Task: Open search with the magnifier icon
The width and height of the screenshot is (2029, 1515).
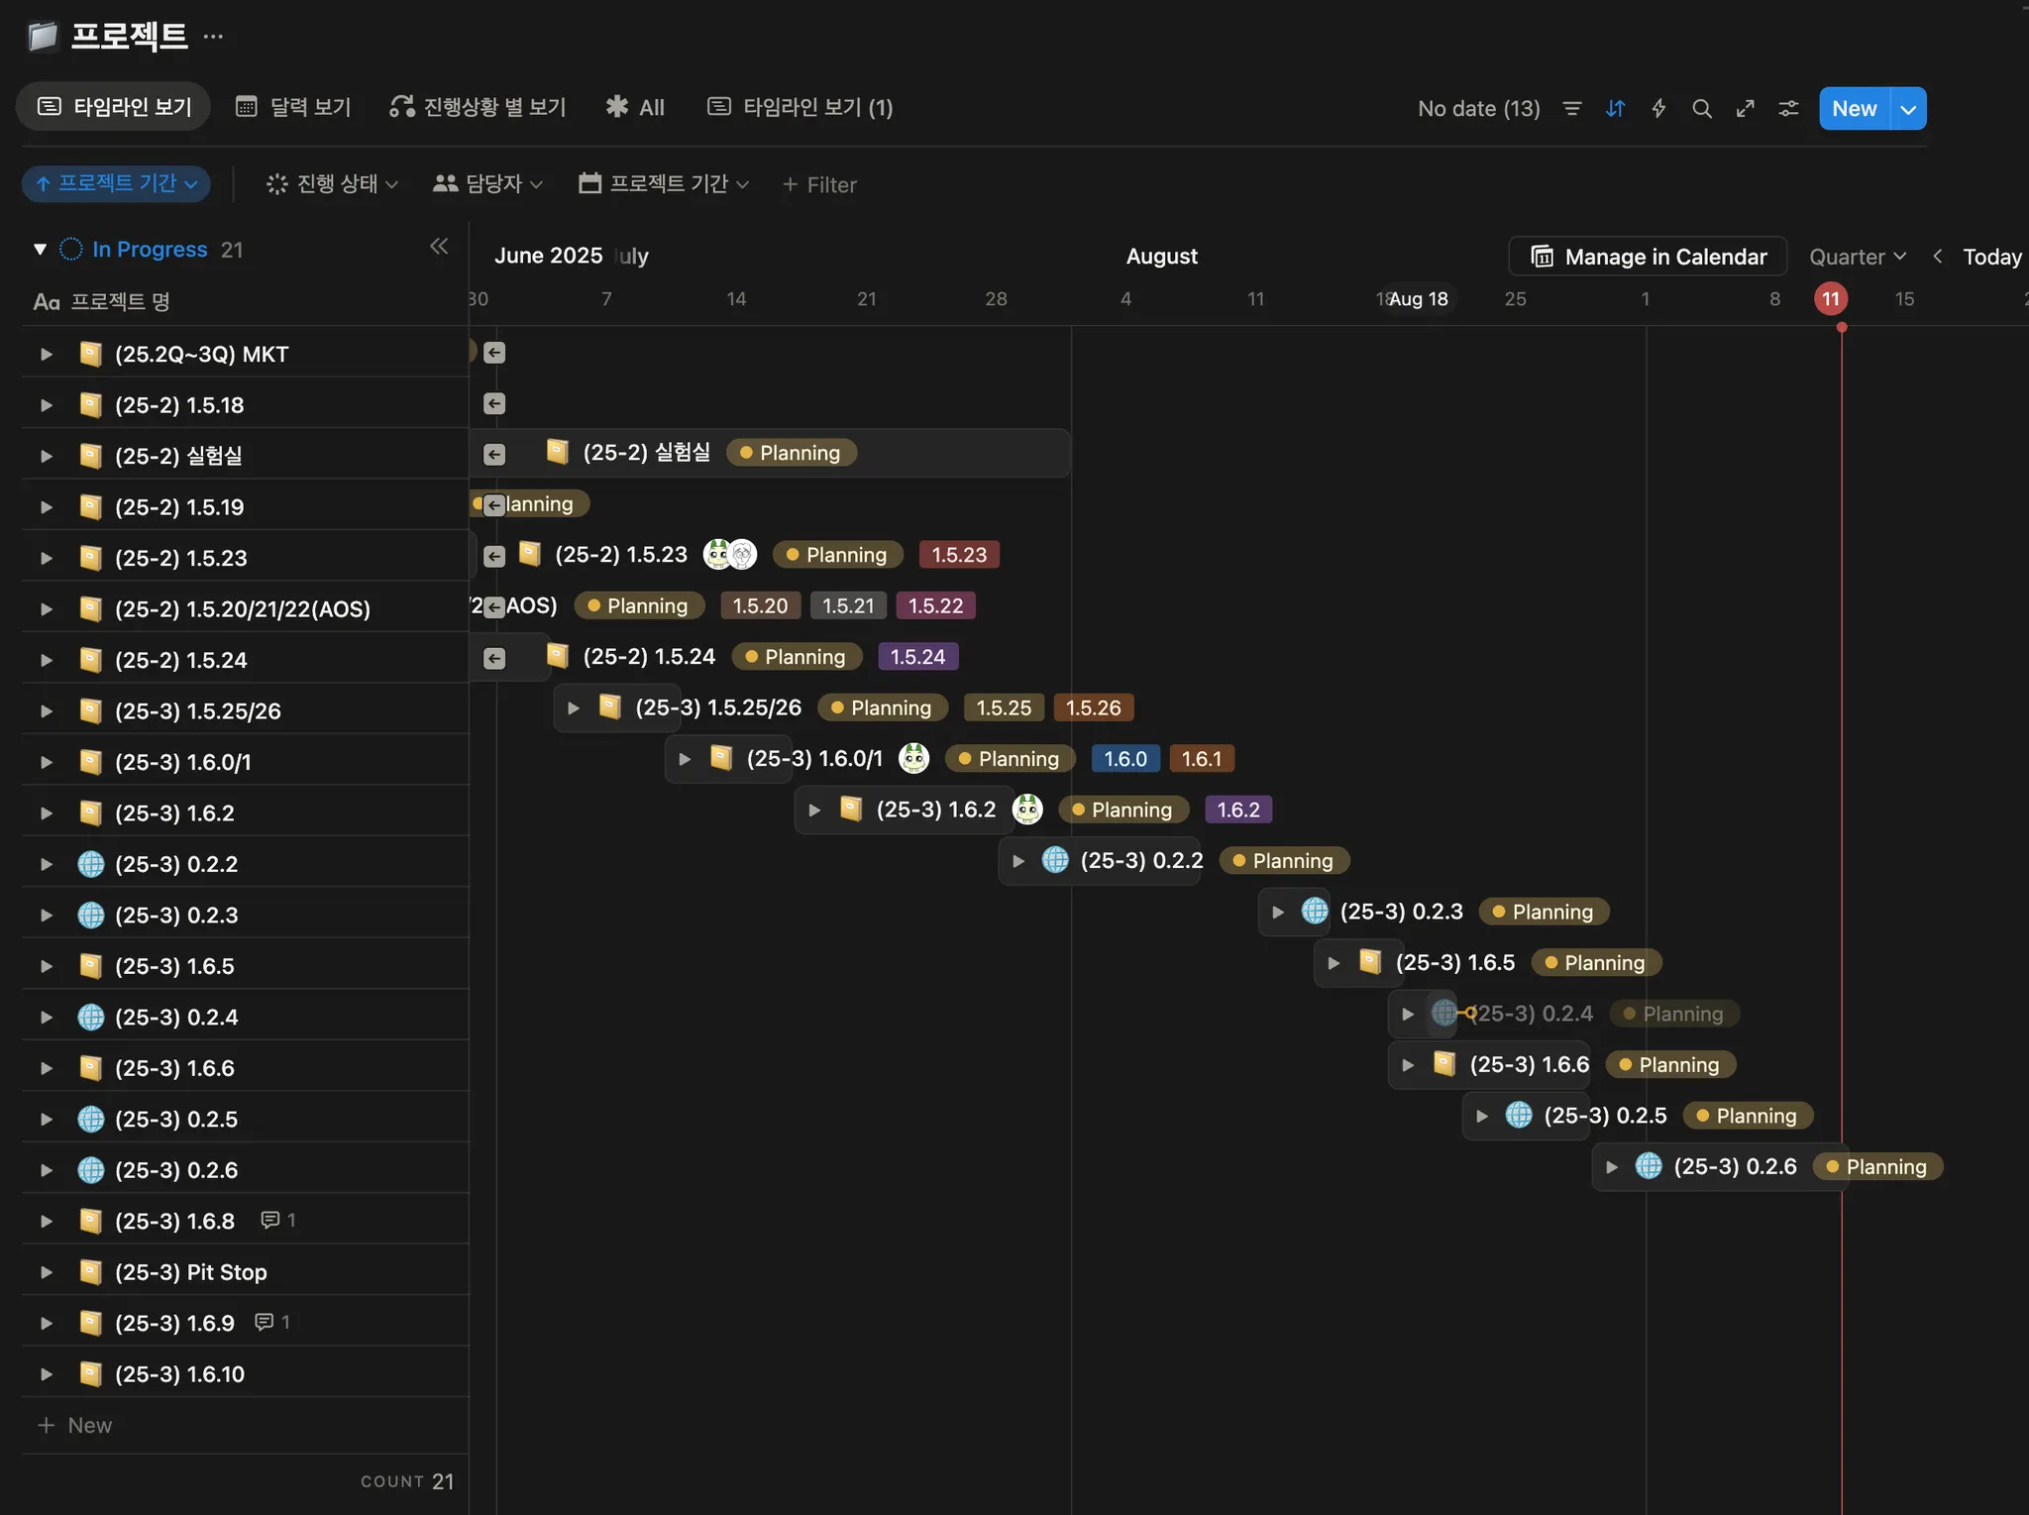Action: pos(1701,109)
